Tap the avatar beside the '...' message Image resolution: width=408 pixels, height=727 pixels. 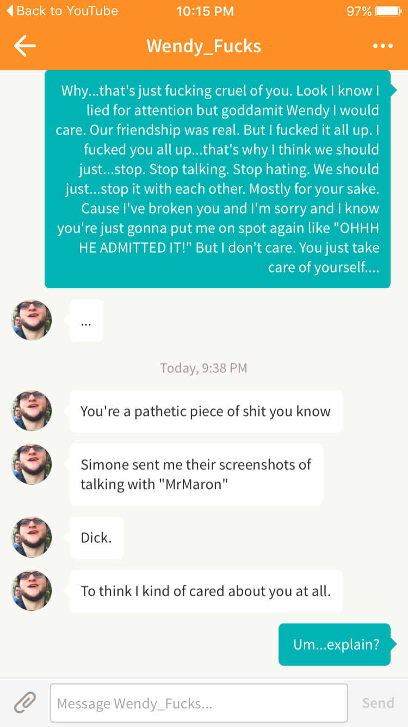coord(32,320)
